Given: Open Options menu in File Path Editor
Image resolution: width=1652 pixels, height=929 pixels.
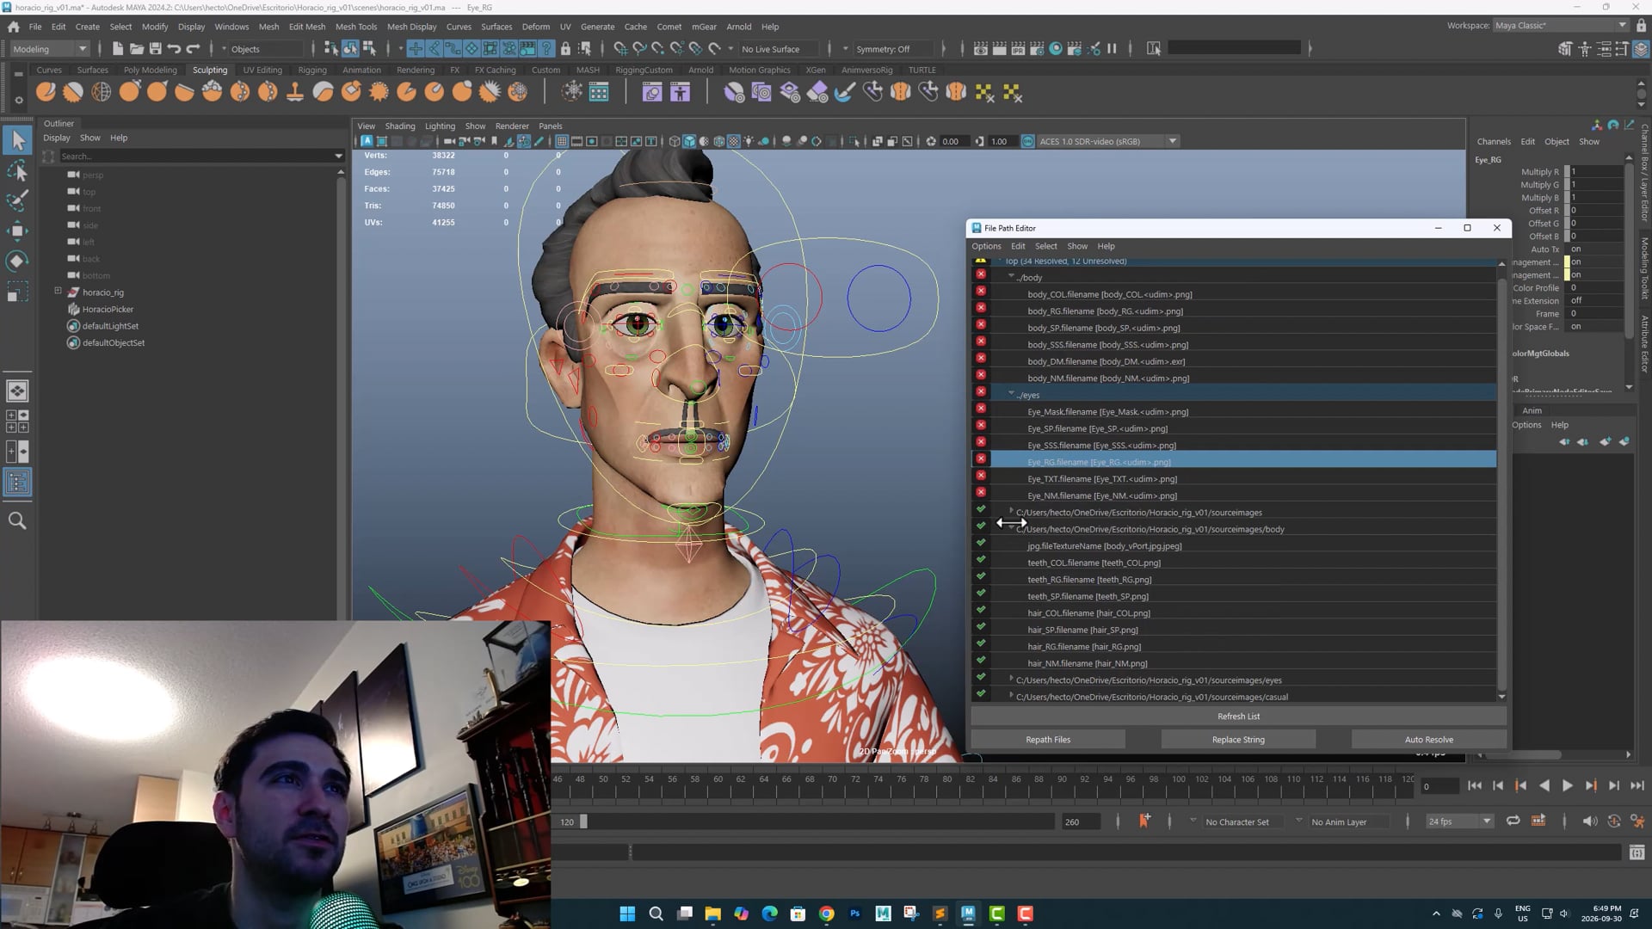Looking at the screenshot, I should [x=986, y=246].
